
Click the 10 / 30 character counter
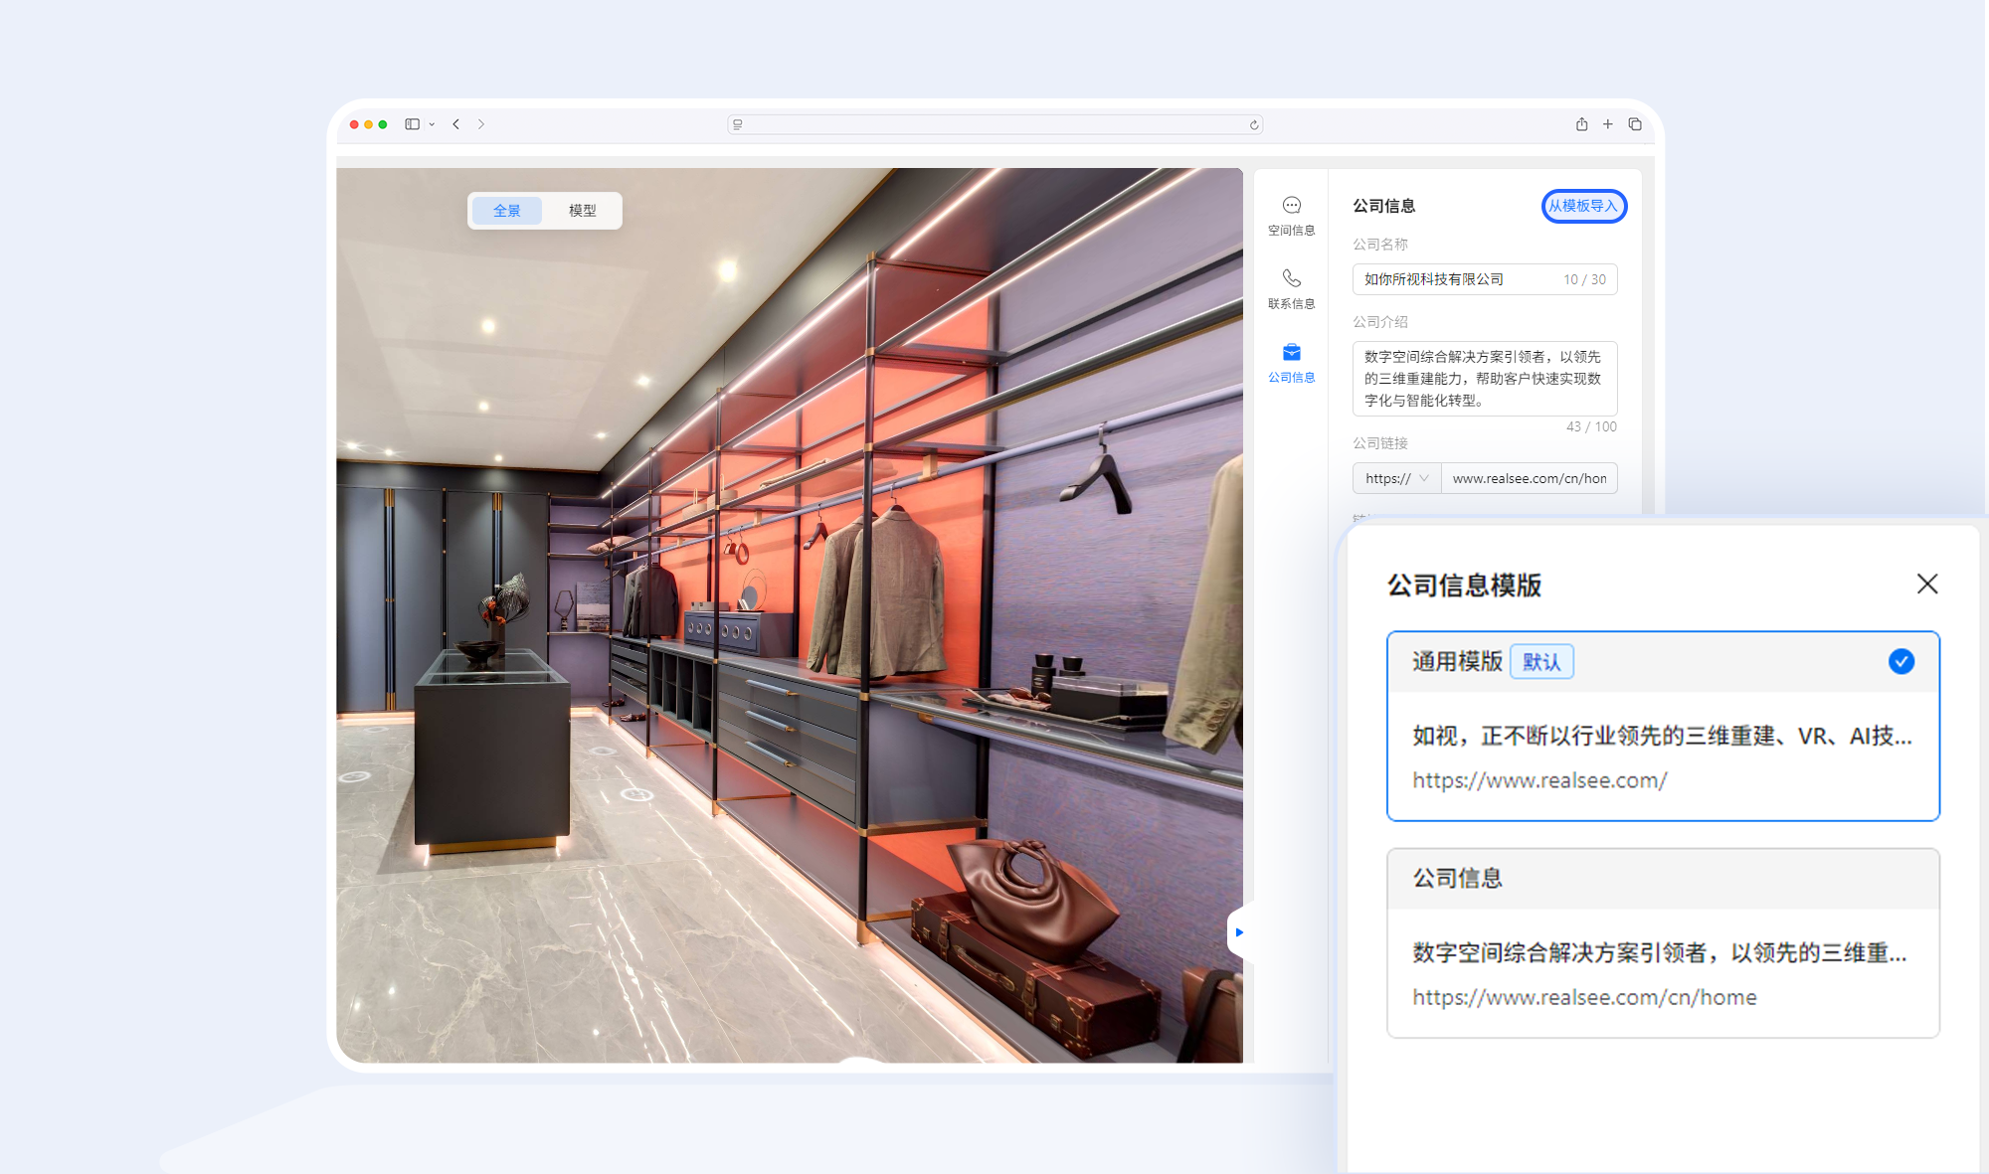[1584, 279]
